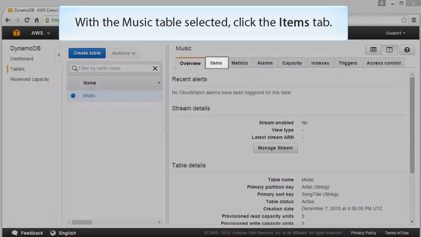Open help with question mark icon
The image size is (421, 237).
407,50
